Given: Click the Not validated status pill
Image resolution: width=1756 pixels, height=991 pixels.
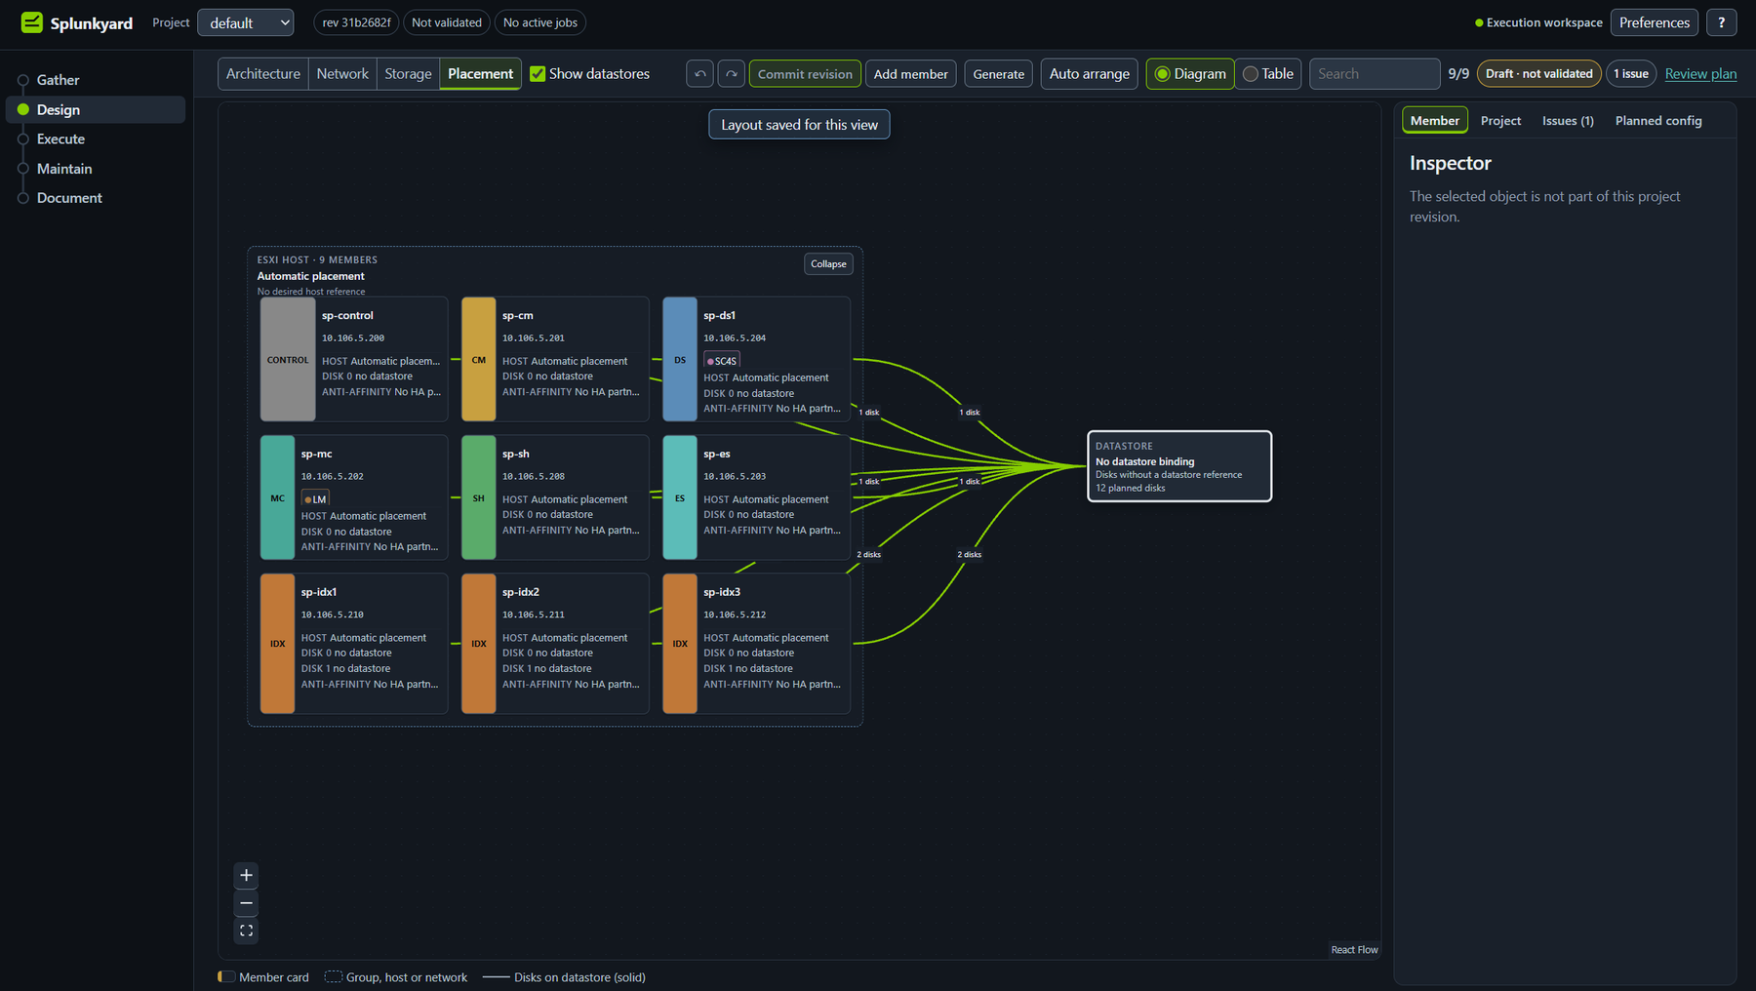Looking at the screenshot, I should coord(446,22).
